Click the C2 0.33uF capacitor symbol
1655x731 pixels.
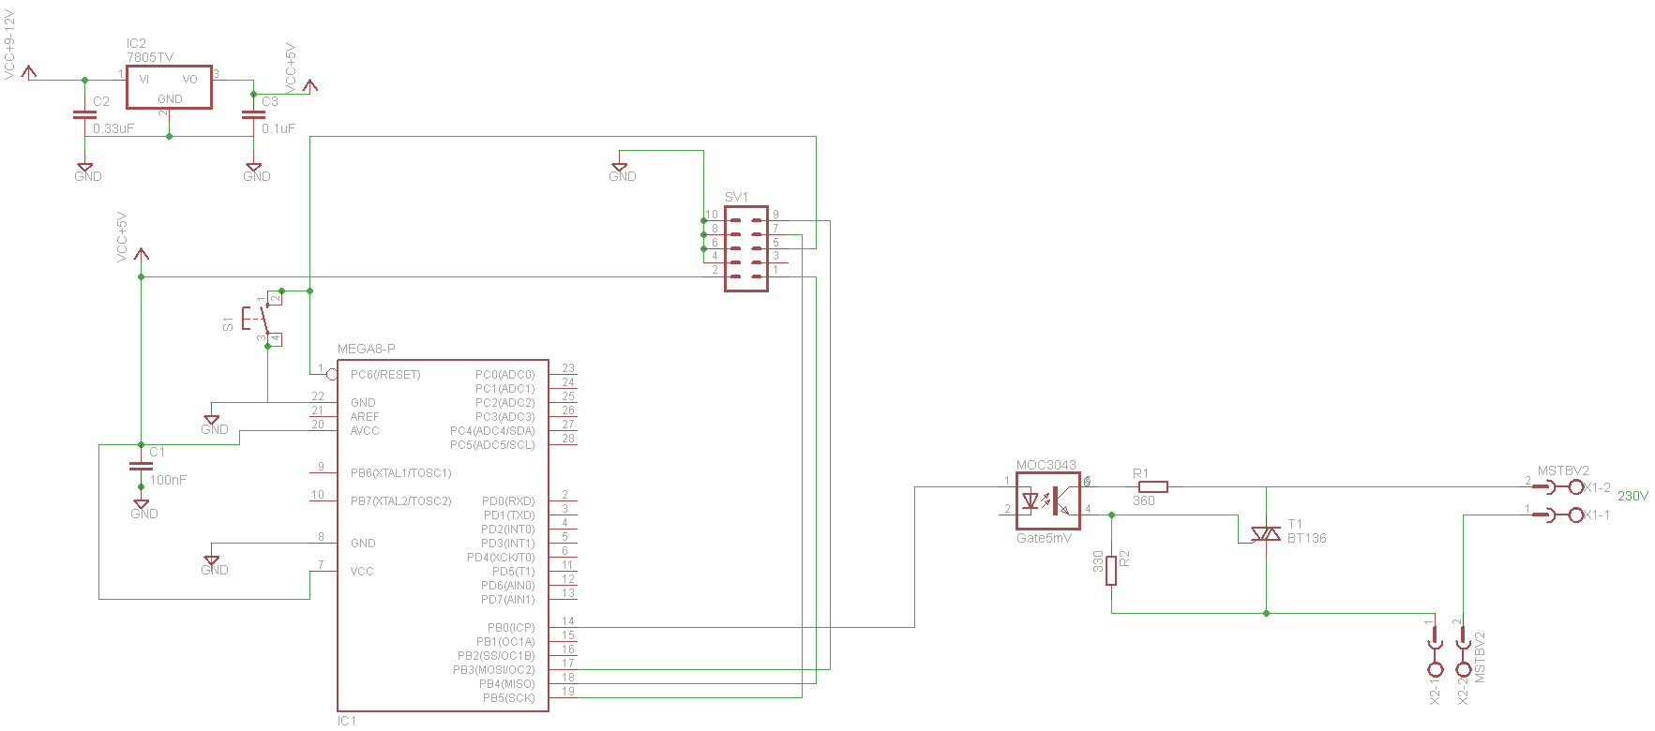pos(84,115)
